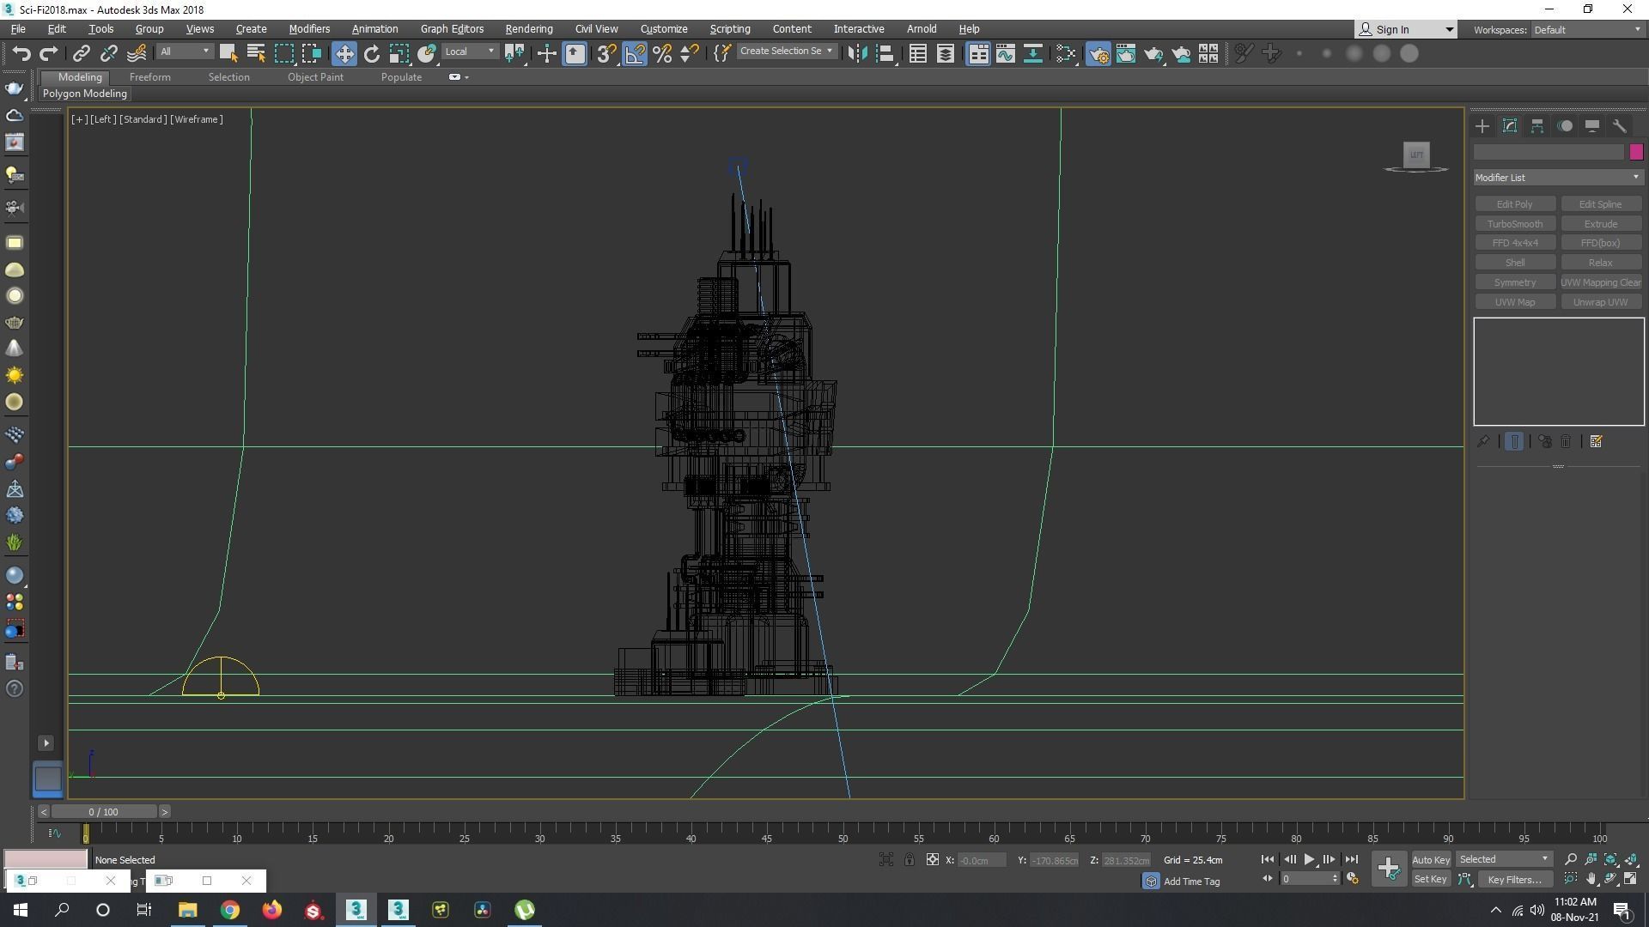Toggle Angle Snap on or off
The image size is (1649, 927).
[x=635, y=54]
